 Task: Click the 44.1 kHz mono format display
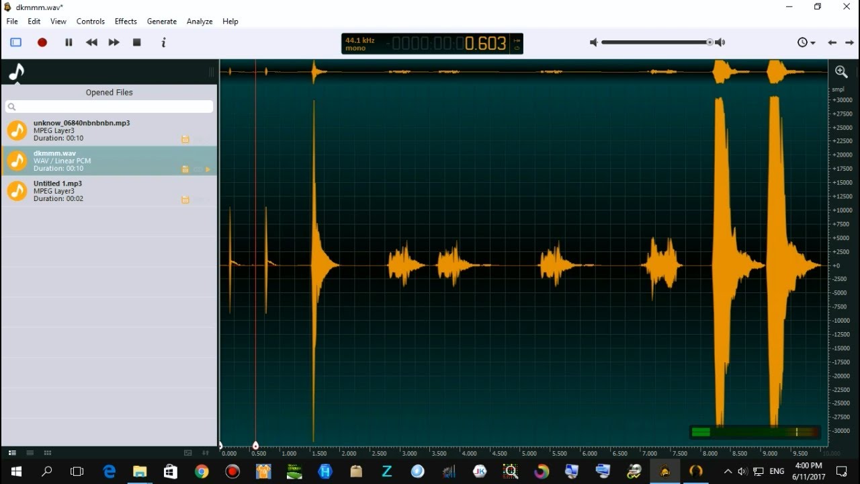[x=359, y=44]
